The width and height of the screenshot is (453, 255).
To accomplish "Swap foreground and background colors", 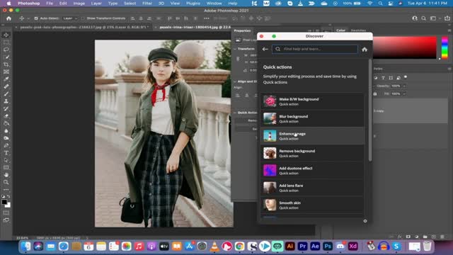I will (x=8, y=197).
